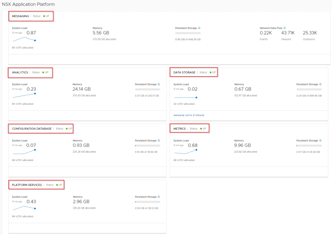Click the Analytics system load sparkline chart
The width and height of the screenshot is (332, 235).
pyautogui.click(x=24, y=95)
